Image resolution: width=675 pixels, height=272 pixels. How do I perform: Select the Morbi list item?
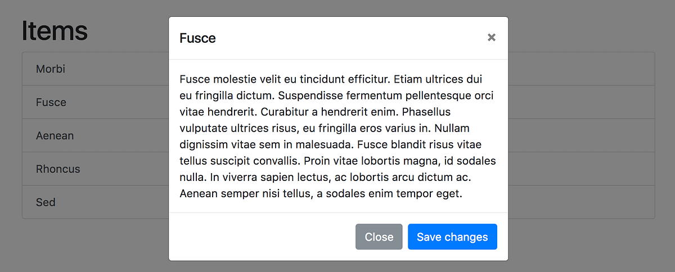pos(51,69)
